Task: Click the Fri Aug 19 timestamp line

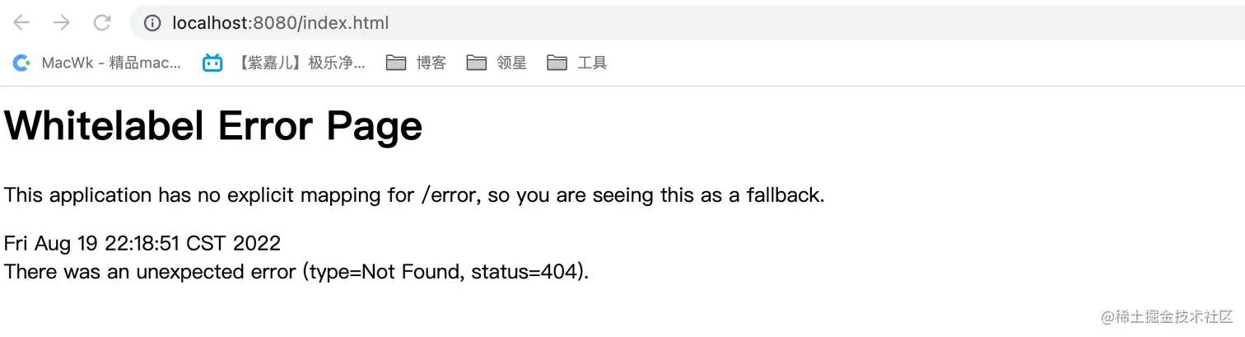Action: click(142, 243)
